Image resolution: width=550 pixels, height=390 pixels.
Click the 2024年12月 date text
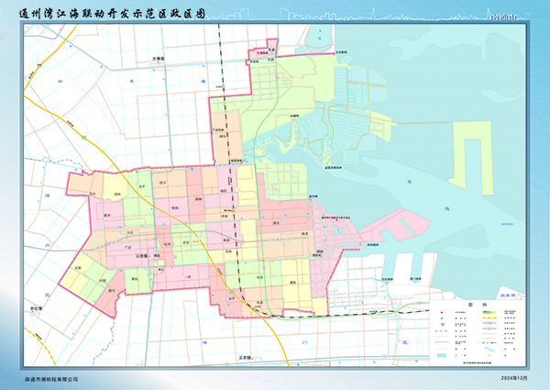[x=514, y=378]
